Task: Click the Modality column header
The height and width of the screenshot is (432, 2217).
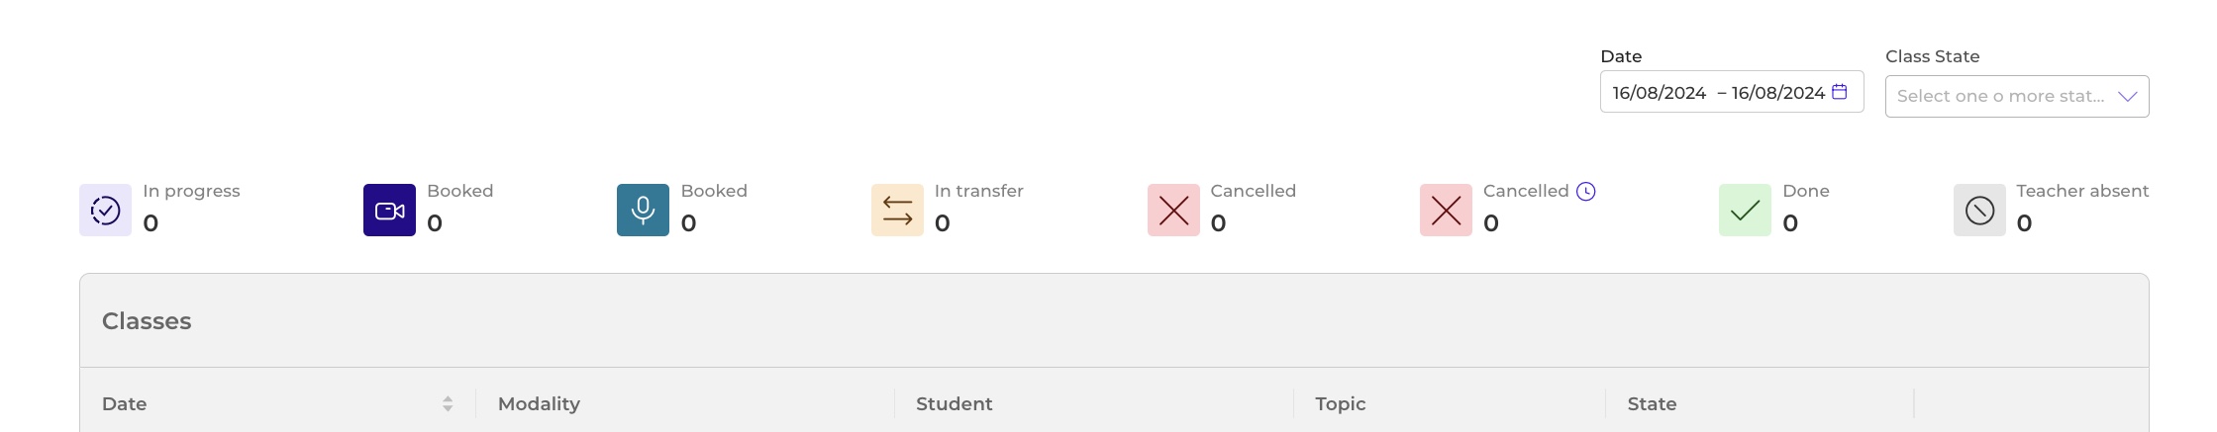Action: [x=539, y=403]
